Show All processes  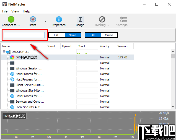pyautogui.click(x=93, y=35)
